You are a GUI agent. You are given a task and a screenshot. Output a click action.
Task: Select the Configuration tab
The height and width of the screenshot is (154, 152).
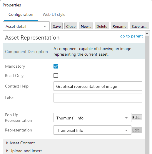click(x=21, y=15)
